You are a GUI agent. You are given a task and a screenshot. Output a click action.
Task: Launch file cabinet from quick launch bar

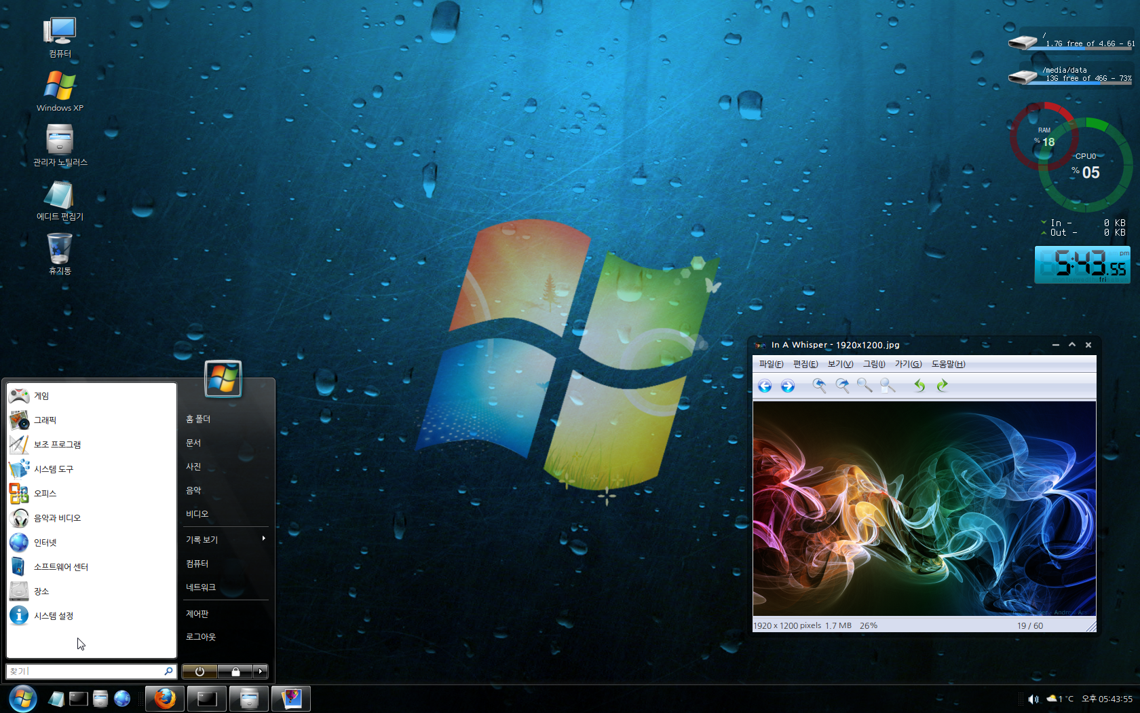coord(100,698)
